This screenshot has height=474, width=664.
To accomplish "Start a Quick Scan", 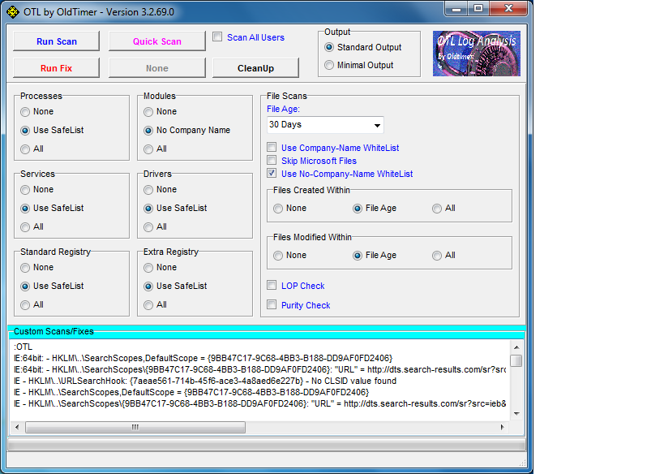I will 157,41.
